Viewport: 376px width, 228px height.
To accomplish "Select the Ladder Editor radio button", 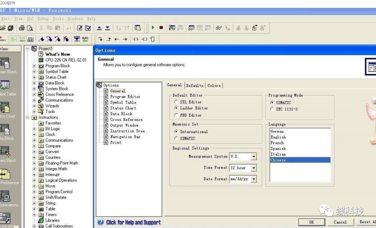I will pos(176,108).
